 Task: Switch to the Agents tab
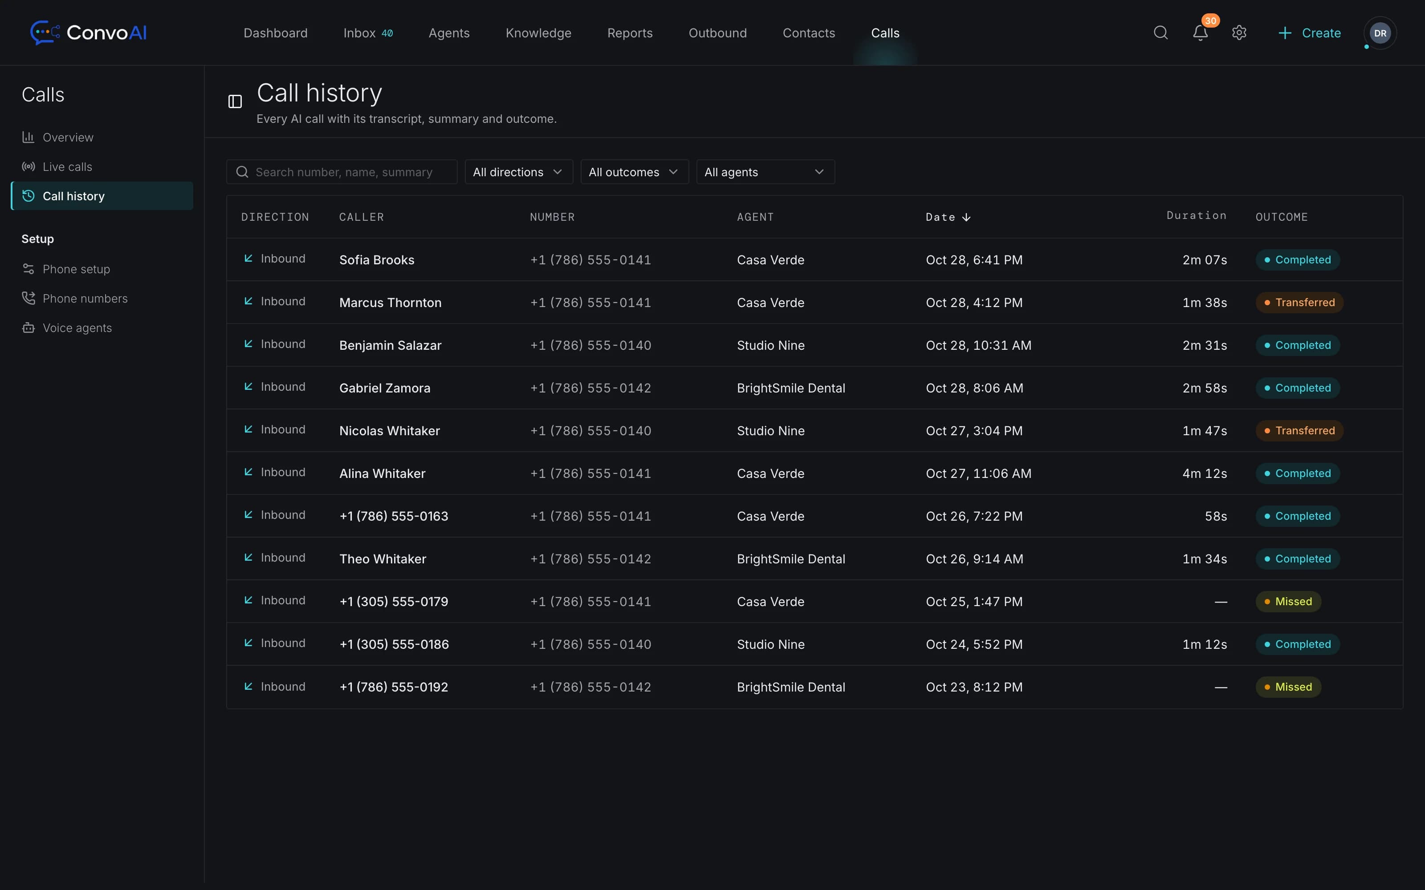[x=449, y=33]
